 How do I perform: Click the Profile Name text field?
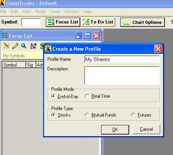[122, 59]
